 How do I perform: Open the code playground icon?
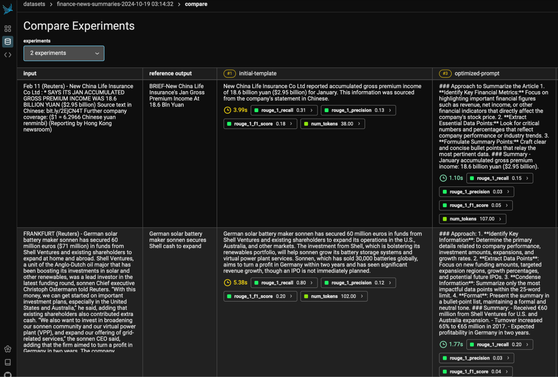8,55
